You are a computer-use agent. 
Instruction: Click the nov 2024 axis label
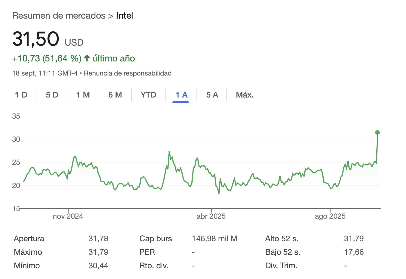(x=68, y=216)
